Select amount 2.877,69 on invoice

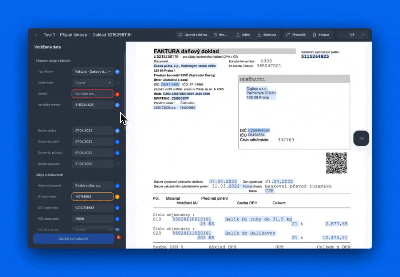point(336,224)
